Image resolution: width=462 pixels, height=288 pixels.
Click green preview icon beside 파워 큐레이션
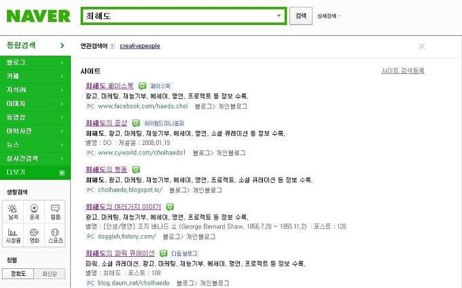163,253
